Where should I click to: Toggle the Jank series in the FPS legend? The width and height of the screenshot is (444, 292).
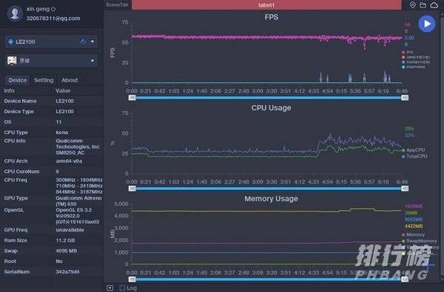coord(416,57)
